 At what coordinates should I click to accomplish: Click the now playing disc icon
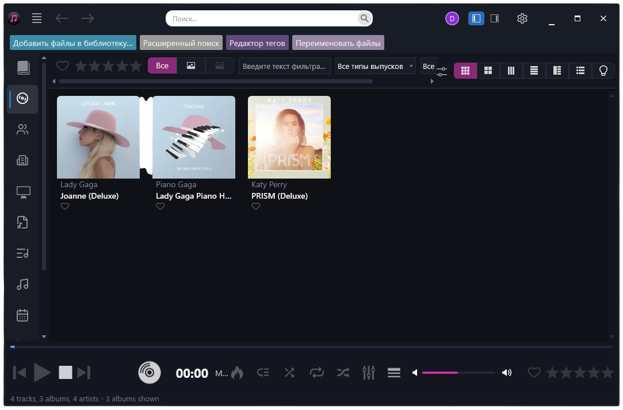click(150, 373)
